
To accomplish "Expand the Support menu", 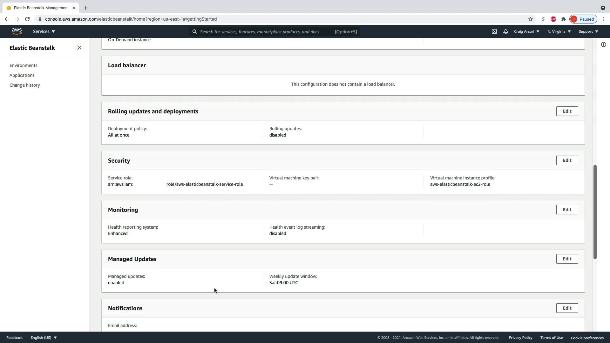I will click(588, 31).
